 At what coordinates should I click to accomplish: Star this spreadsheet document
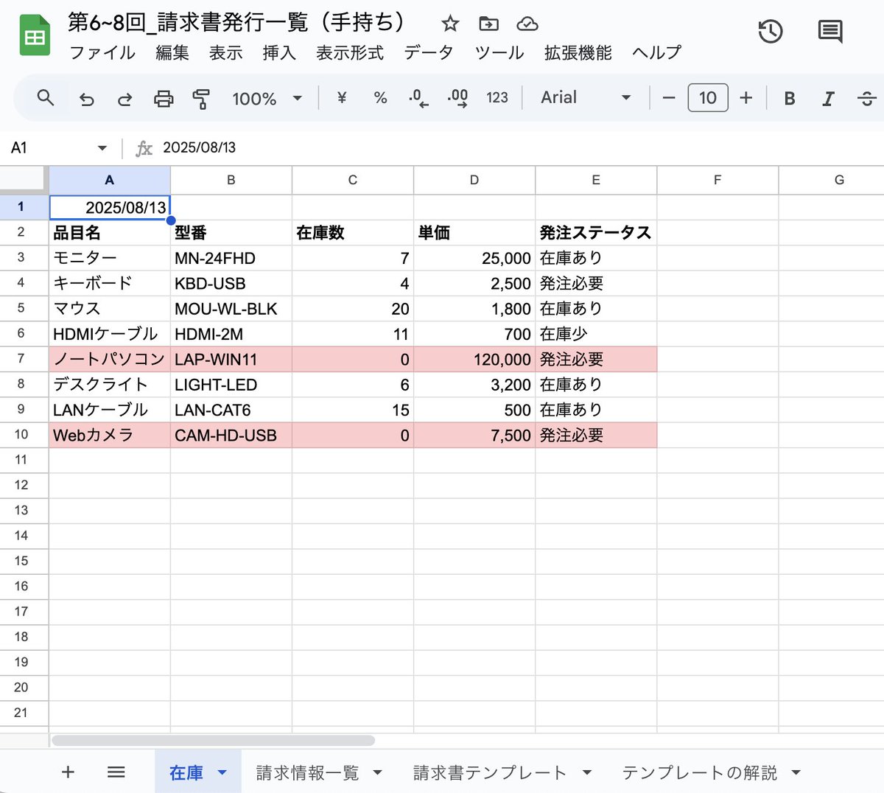pyautogui.click(x=450, y=24)
